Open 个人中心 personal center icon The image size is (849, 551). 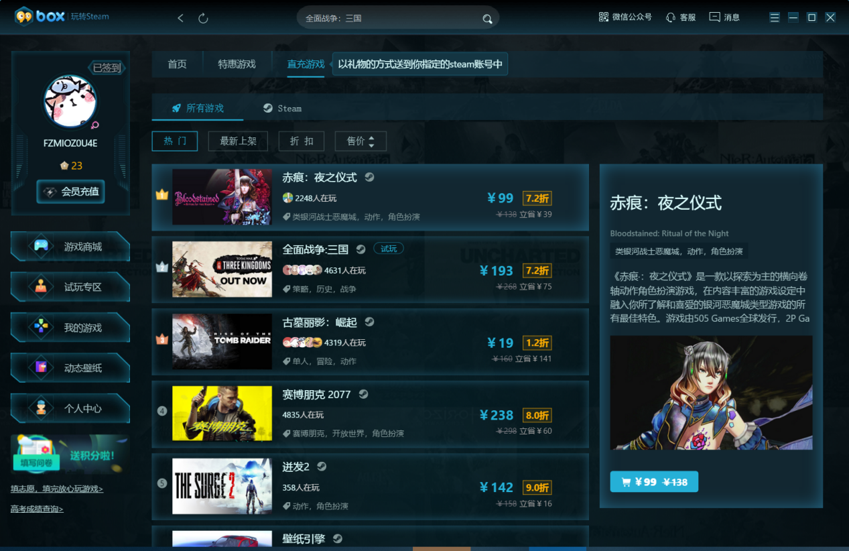coord(70,408)
